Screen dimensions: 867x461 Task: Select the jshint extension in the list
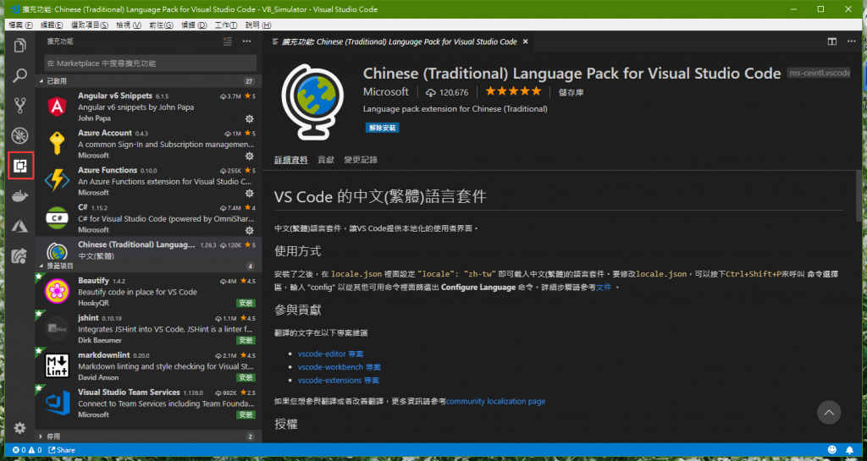click(x=148, y=329)
